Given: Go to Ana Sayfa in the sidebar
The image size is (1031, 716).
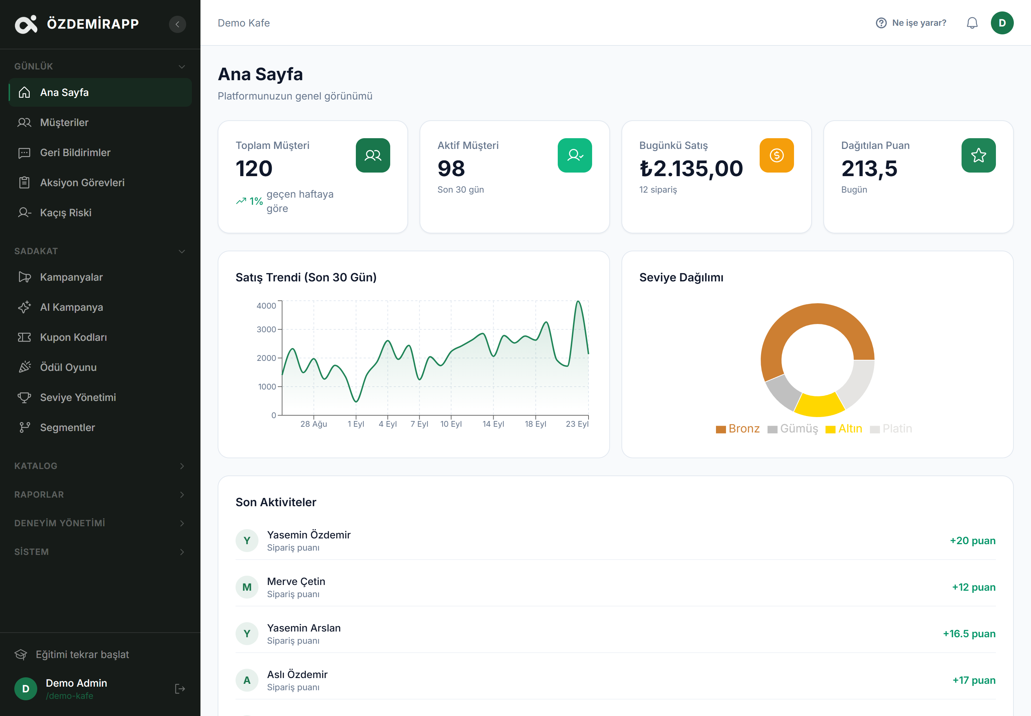Looking at the screenshot, I should 100,92.
